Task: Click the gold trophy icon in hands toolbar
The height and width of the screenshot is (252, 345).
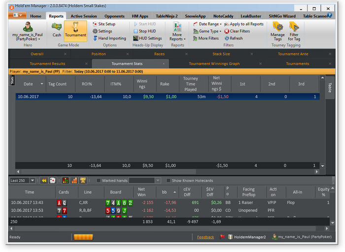Action: tap(83, 180)
